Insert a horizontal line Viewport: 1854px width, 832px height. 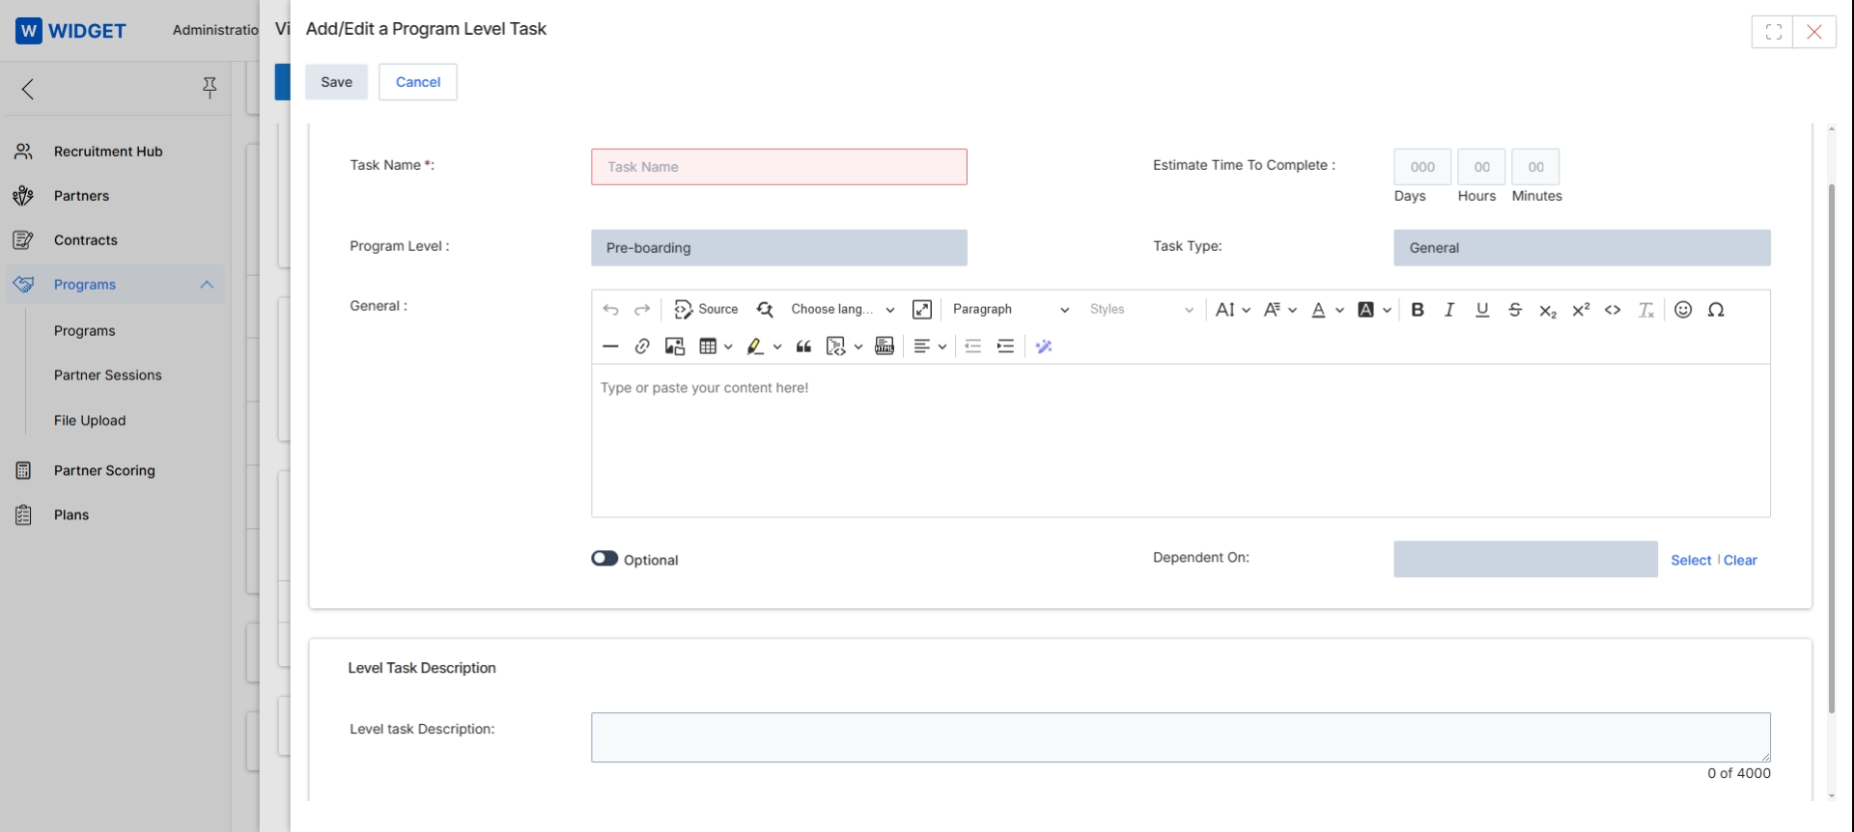pos(610,347)
